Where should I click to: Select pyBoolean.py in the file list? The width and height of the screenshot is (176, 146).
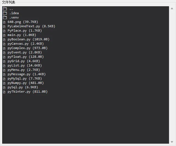pyautogui.click(x=28, y=39)
